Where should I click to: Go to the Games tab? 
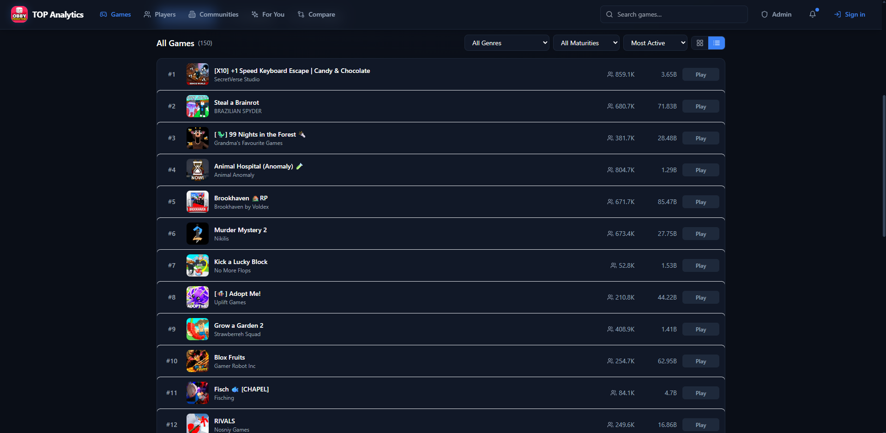[115, 14]
